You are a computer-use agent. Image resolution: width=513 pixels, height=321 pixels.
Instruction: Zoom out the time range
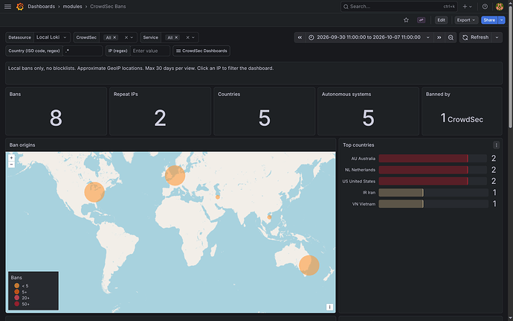pos(451,37)
